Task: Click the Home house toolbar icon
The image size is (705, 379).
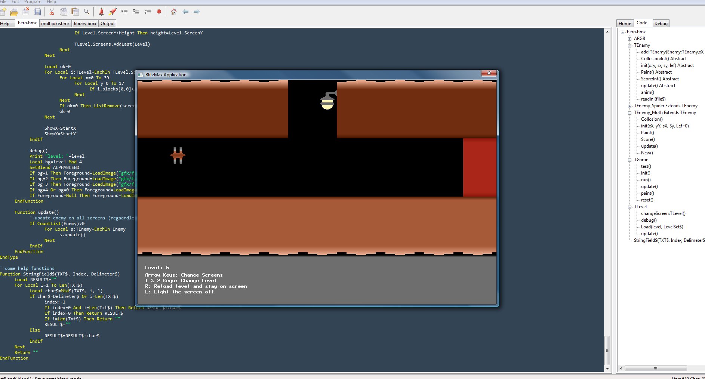Action: click(x=173, y=12)
